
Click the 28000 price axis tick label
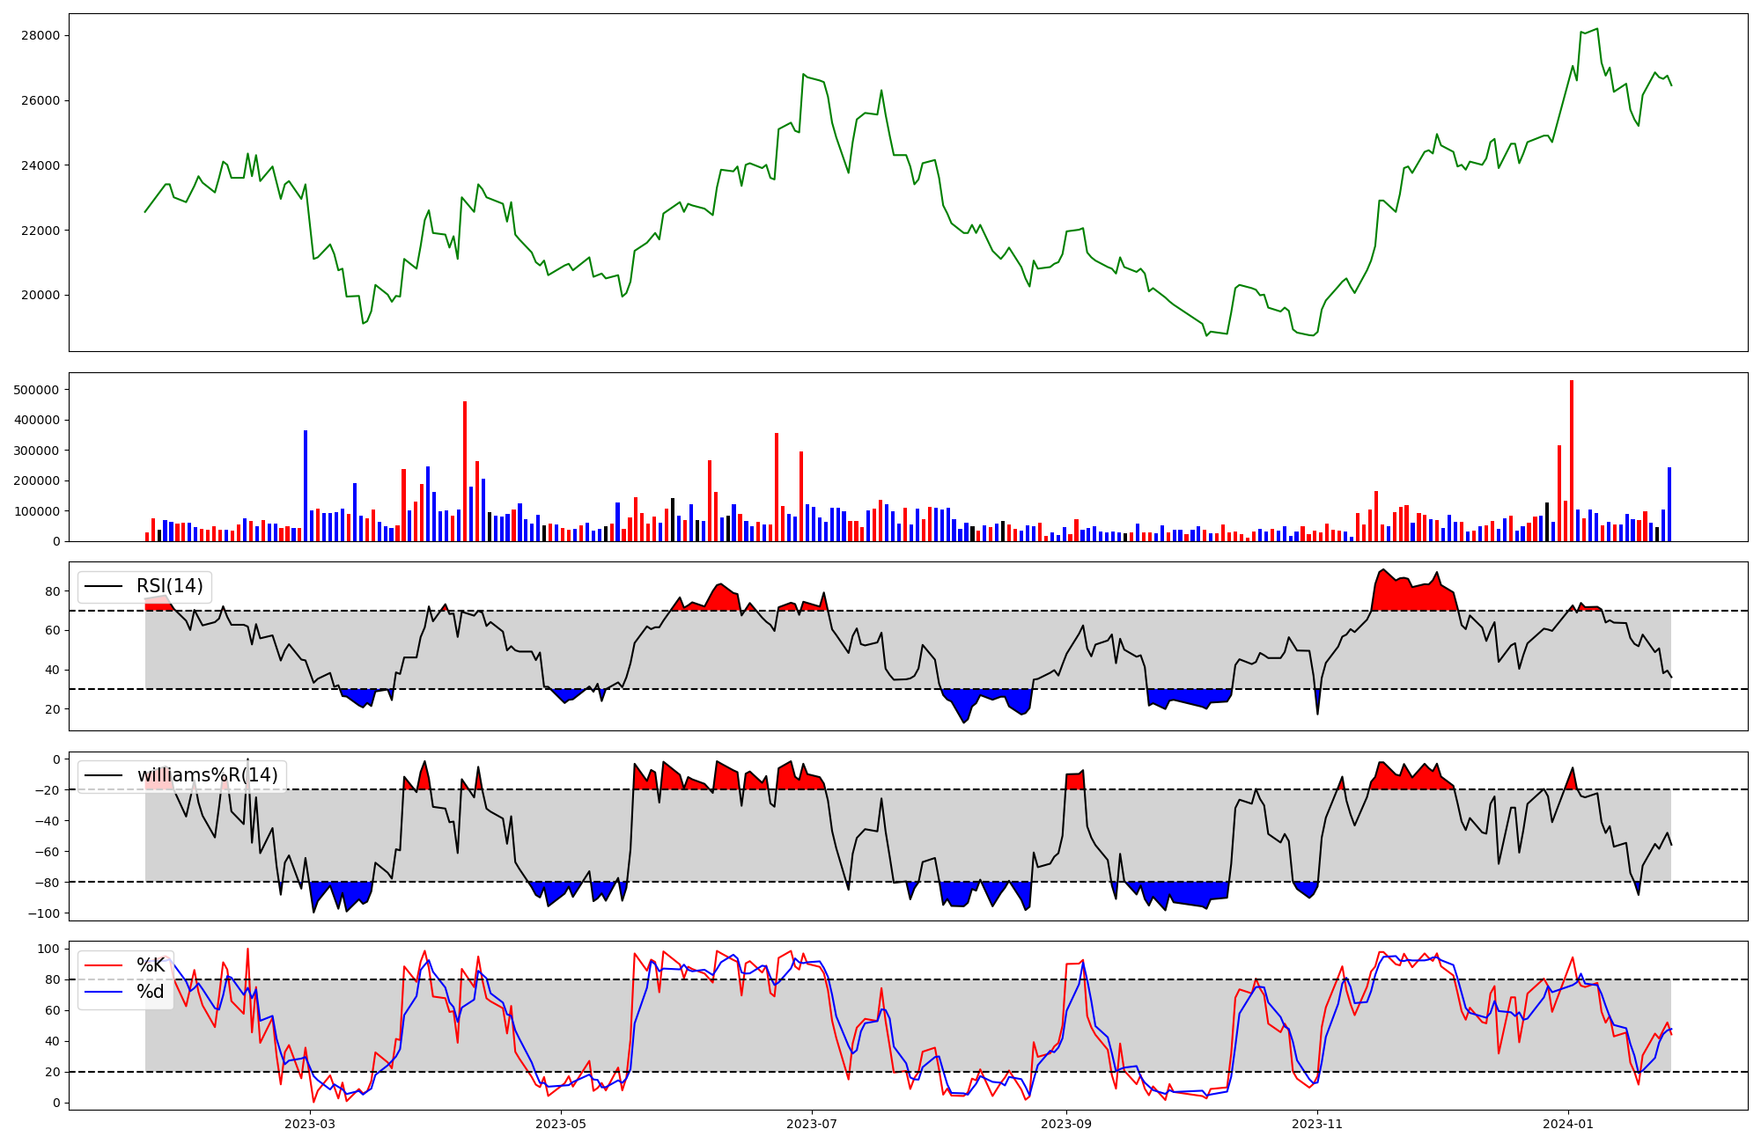pyautogui.click(x=42, y=36)
